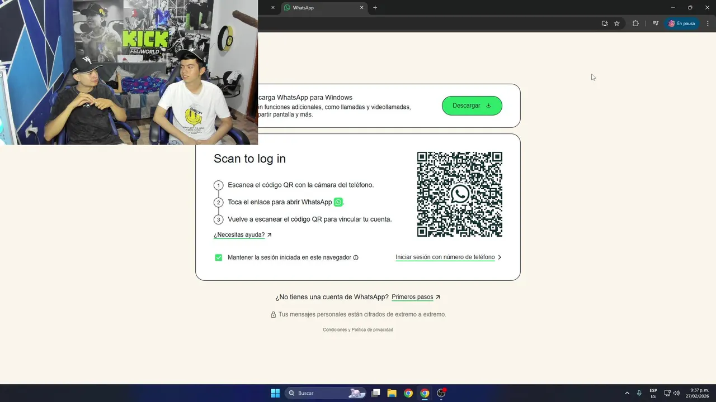
Task: Open 'Condiciones y Política de privacidad' link
Action: [x=358, y=330]
